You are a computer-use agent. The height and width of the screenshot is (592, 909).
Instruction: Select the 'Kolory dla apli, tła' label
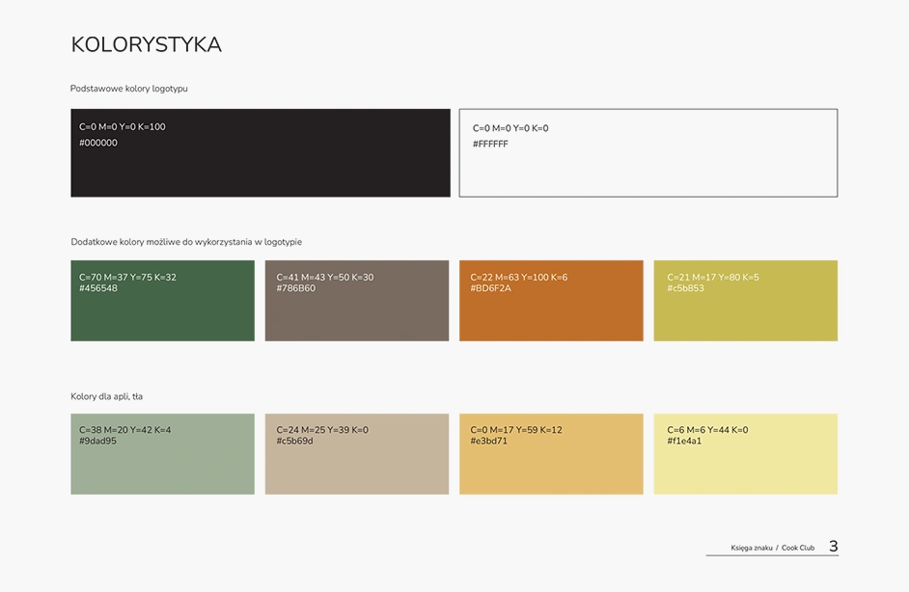pos(106,396)
